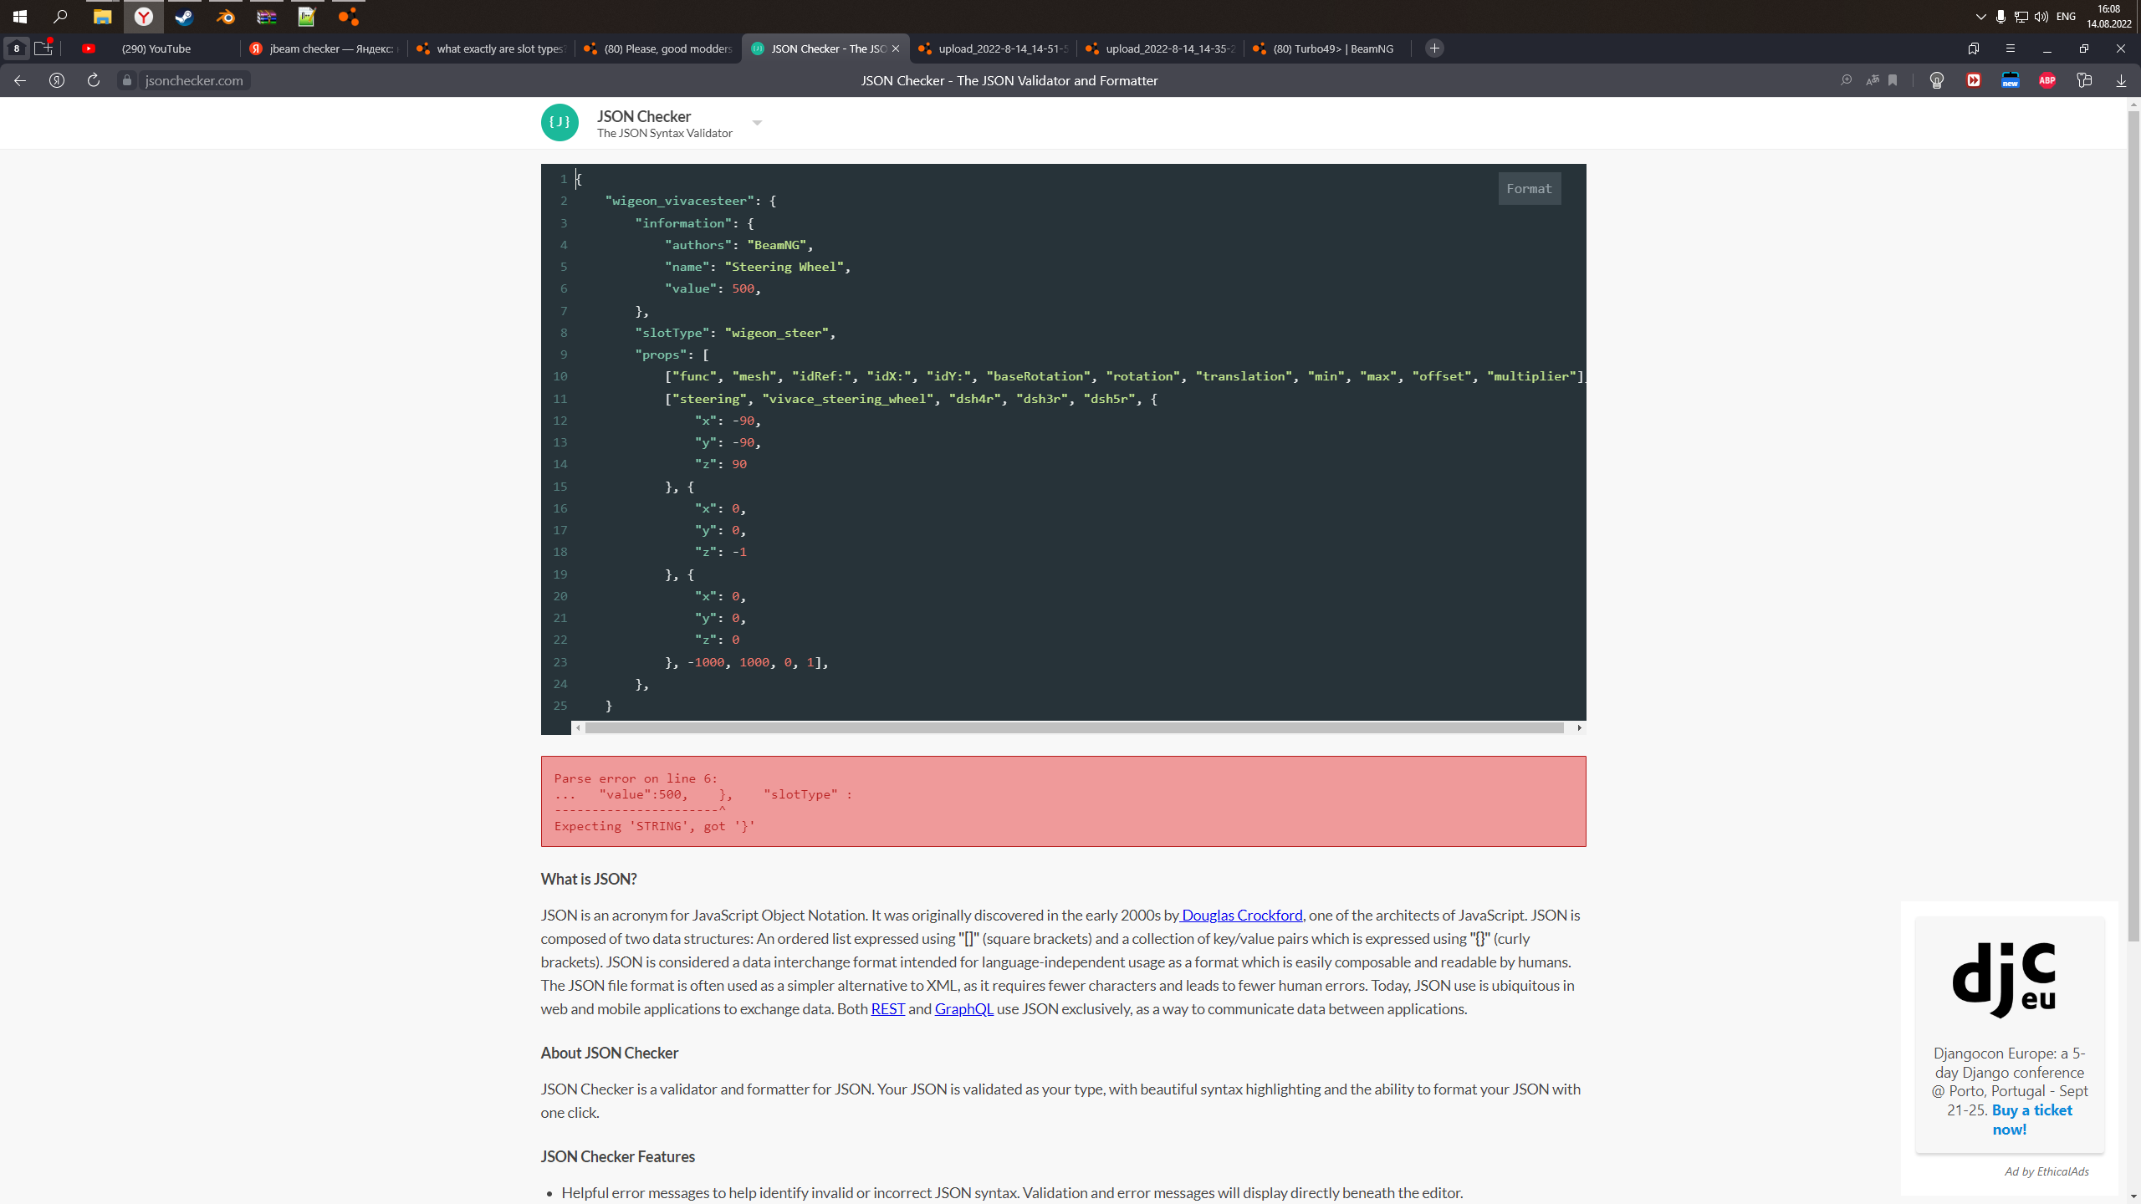Go back with the arrow button

[20, 80]
